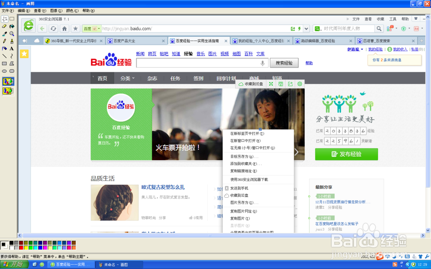Click the vertical scrollbar down arrow
Screen dimensions: 431x269
point(428,230)
